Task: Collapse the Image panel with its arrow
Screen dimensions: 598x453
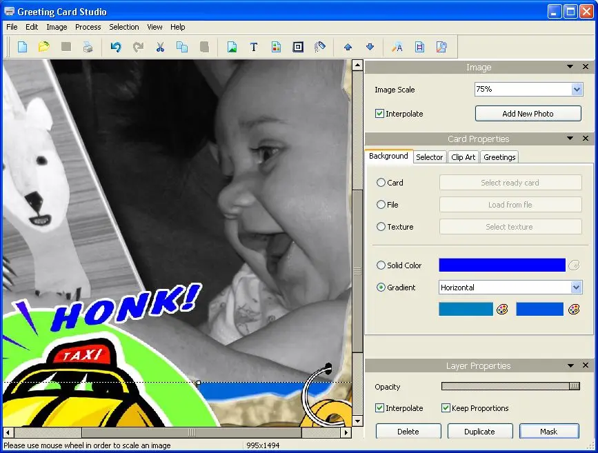Action: pos(570,67)
